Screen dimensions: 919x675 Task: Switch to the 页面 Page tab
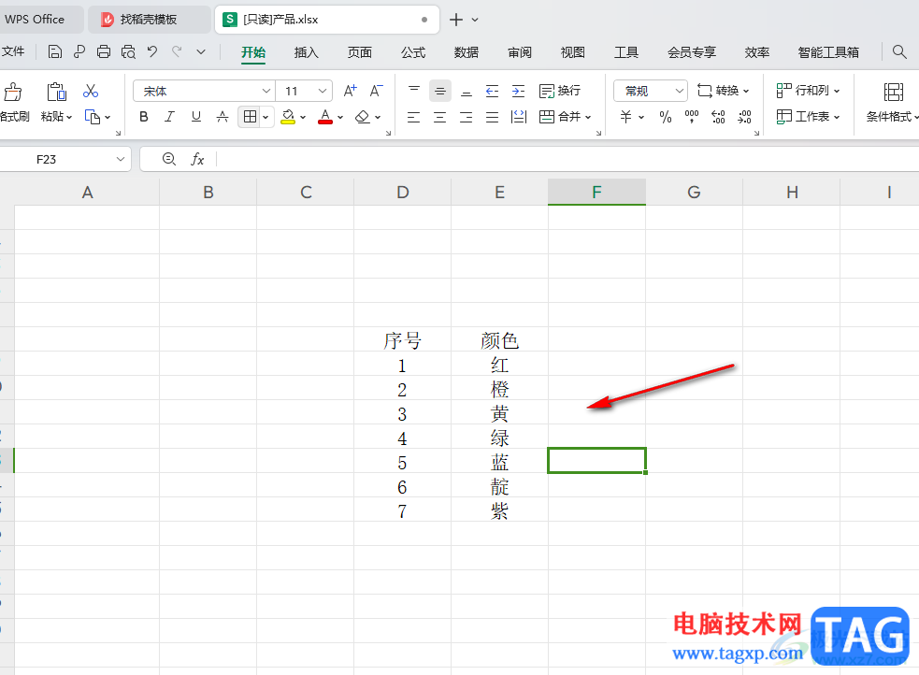[359, 52]
